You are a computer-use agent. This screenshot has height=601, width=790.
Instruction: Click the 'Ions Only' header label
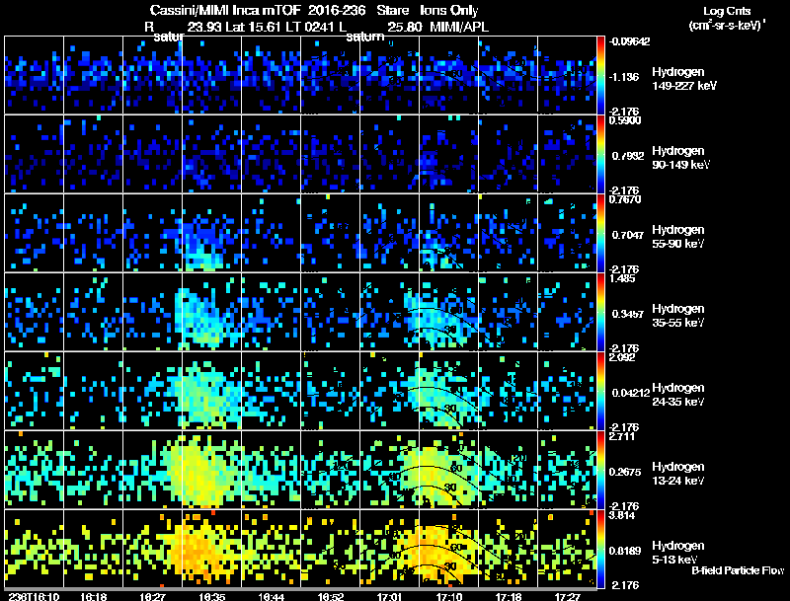pyautogui.click(x=449, y=11)
